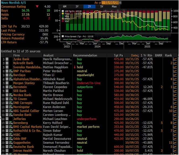
Task: Edit the As of date field
Action: [x=110, y=2]
